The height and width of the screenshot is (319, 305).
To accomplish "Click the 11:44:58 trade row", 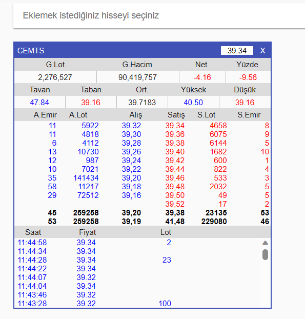I will (137, 243).
